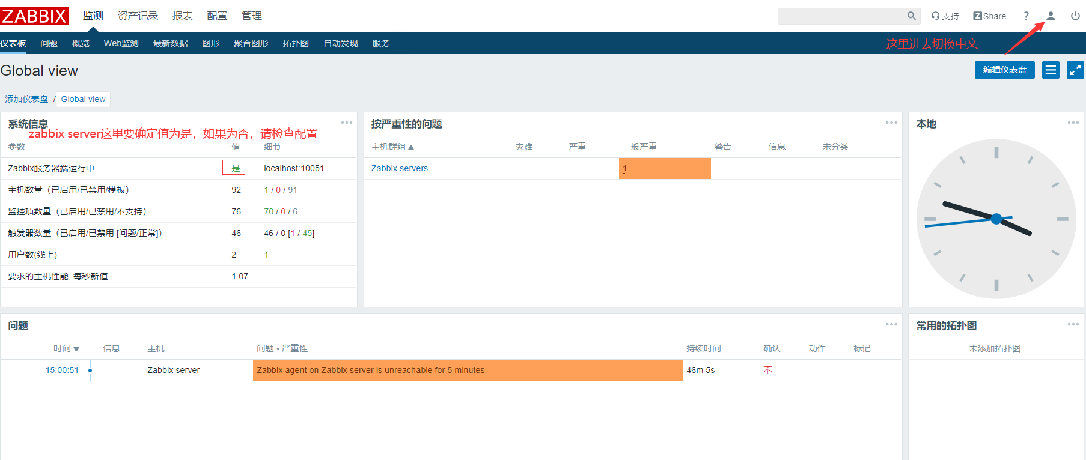Click the Zabbix服务器端运行中 parameter row
Screen dimensions: 1086x460
178,168
